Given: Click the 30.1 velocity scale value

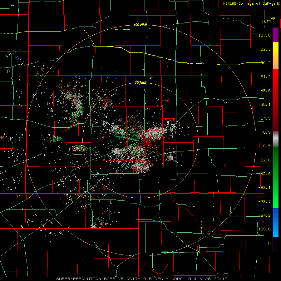Looking at the screenshot, I should [x=266, y=105].
